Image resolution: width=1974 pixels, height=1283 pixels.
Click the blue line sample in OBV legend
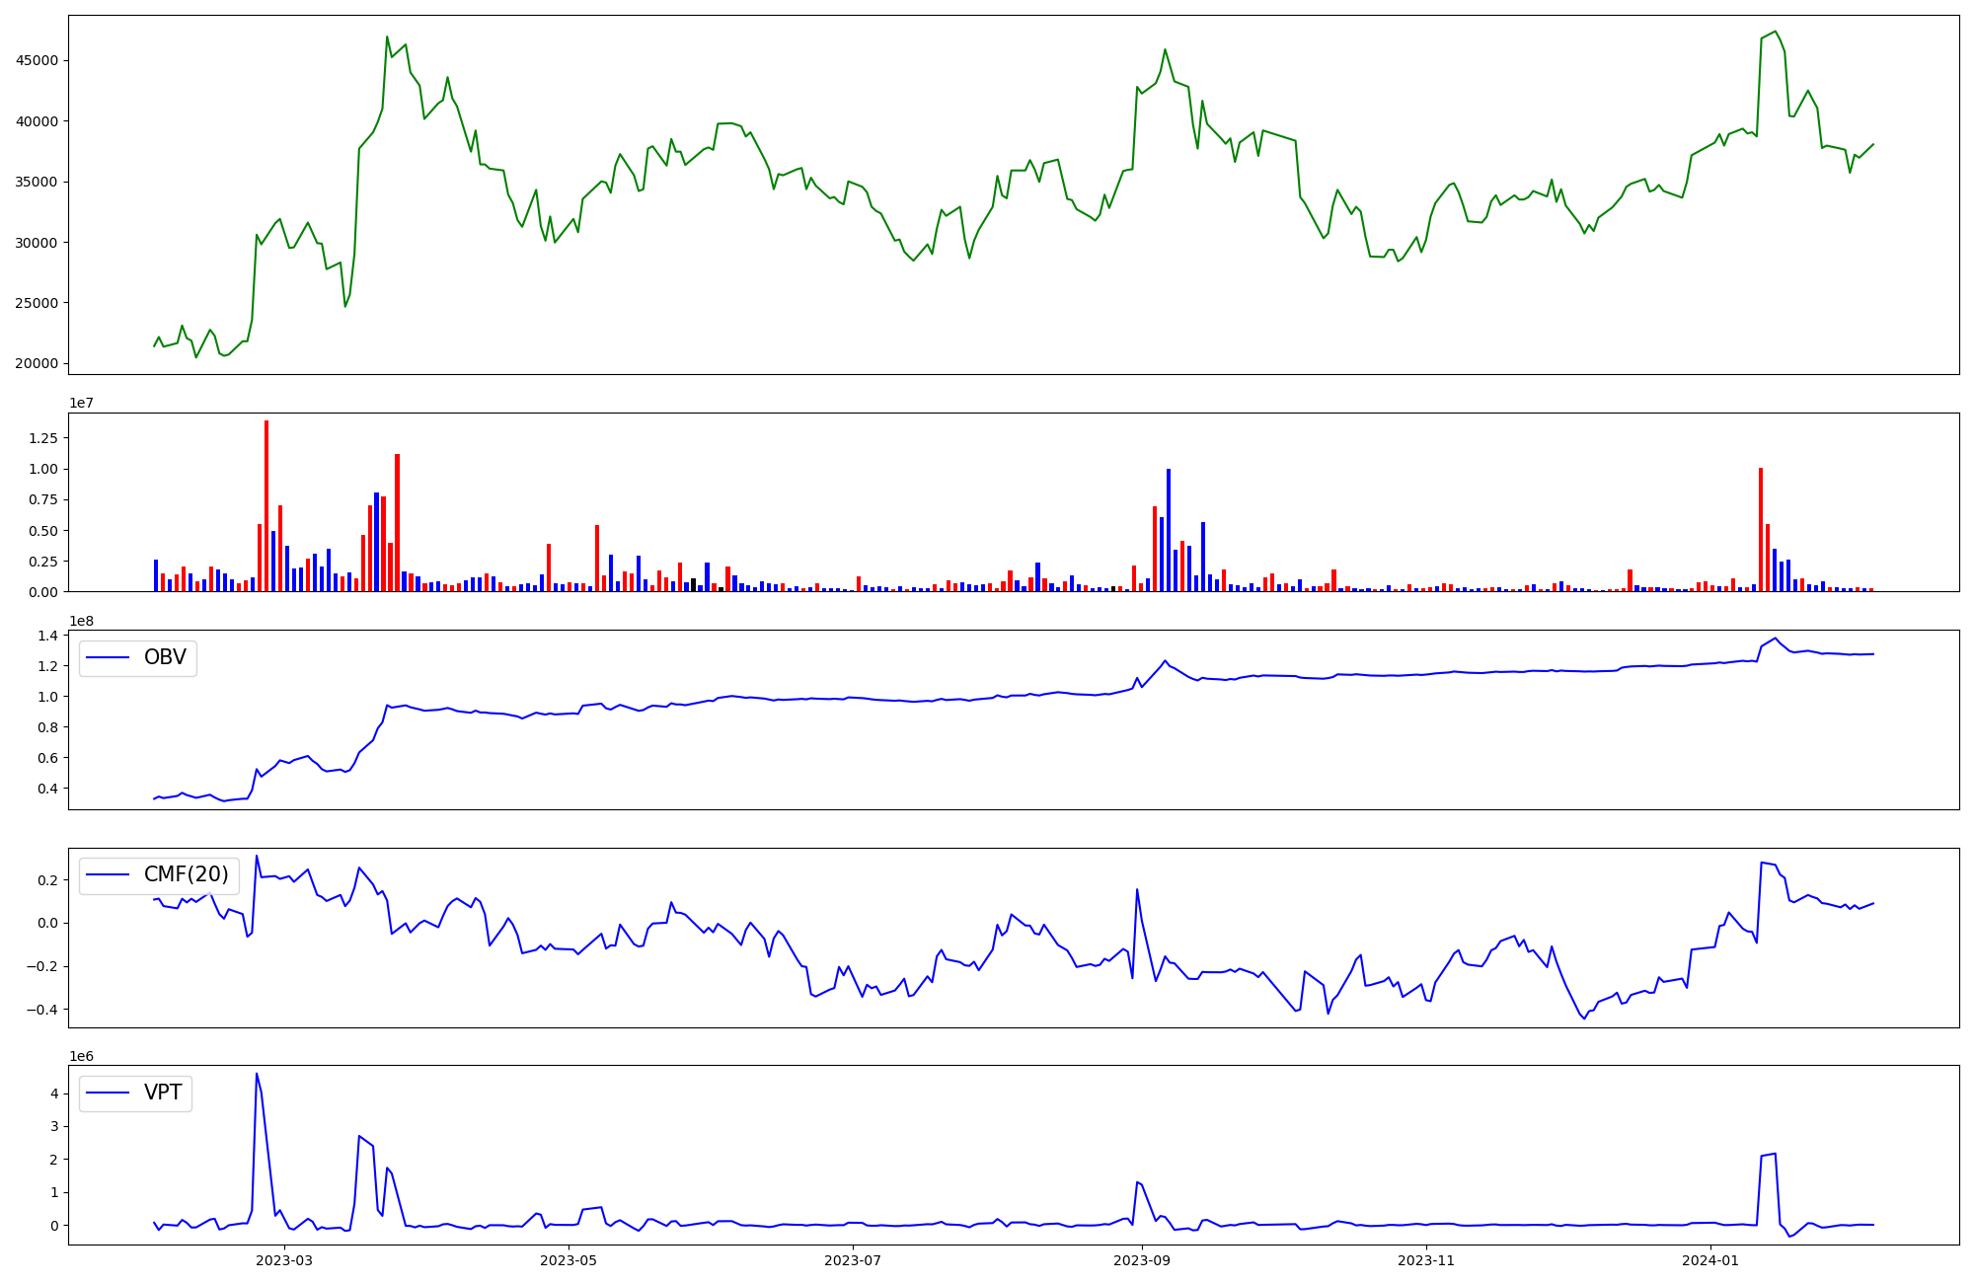tap(109, 657)
